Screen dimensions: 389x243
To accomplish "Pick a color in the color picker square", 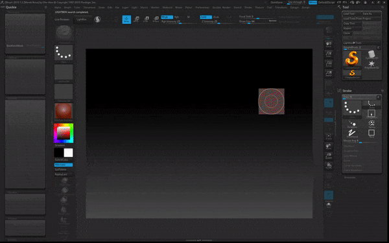I will coord(64,133).
